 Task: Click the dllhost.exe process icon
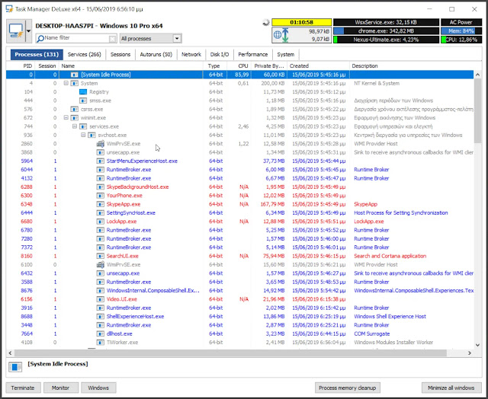click(100, 334)
